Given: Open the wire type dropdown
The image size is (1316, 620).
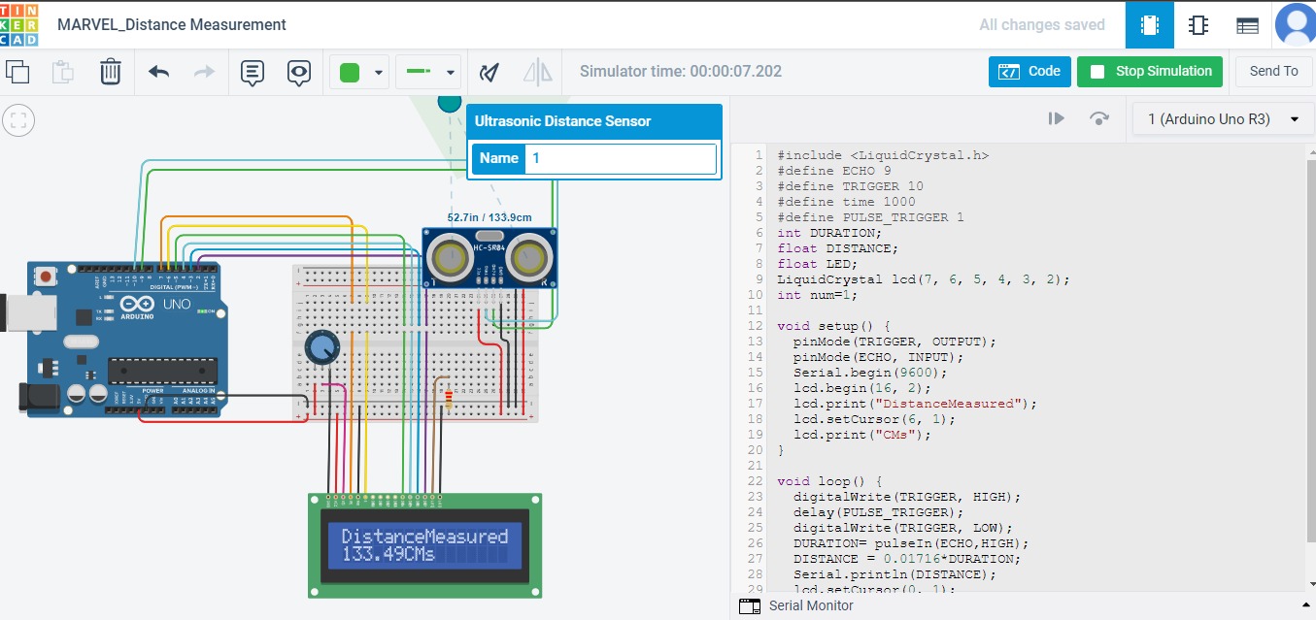Looking at the screenshot, I should click(x=428, y=72).
